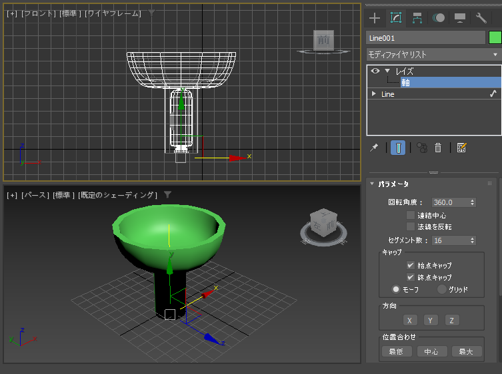Click the pin stack icon

[374, 148]
